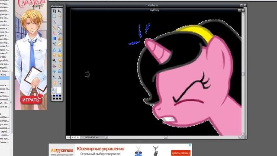Click the vertical scrollbar down arrow
The height and width of the screenshot is (156, 277).
coord(243,134)
